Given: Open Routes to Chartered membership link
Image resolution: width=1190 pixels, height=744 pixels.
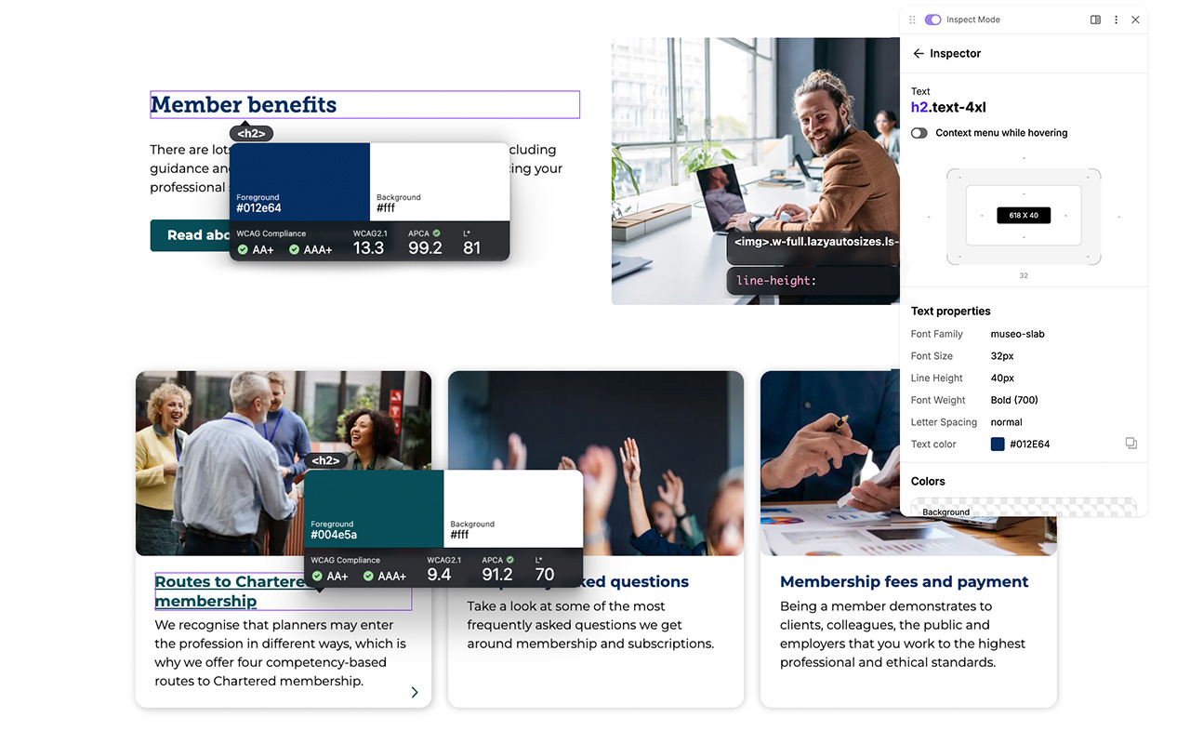Looking at the screenshot, I should [205, 601].
